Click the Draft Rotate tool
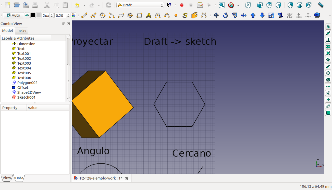Image resolution: width=332 pixels, height=190 pixels. 225,16
